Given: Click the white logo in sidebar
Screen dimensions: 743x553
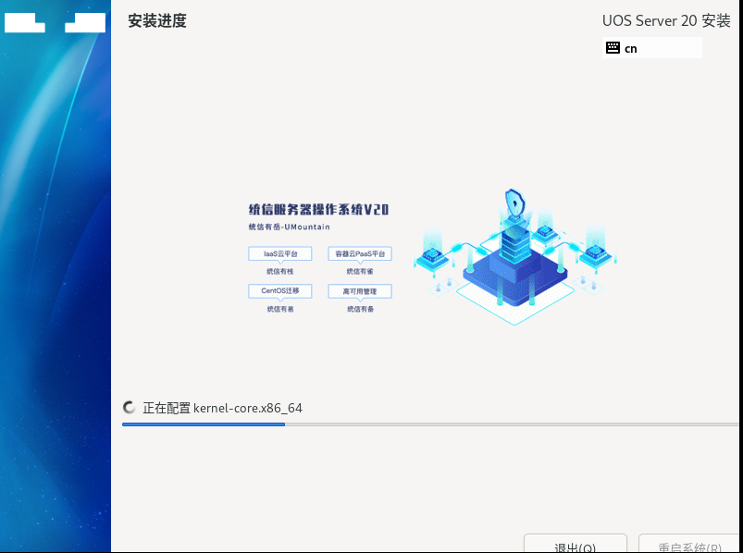Looking at the screenshot, I should (55, 23).
